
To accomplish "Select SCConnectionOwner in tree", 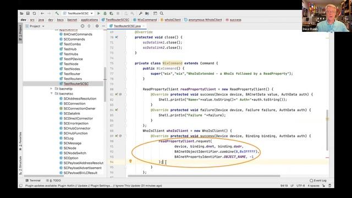I will click(x=79, y=108).
